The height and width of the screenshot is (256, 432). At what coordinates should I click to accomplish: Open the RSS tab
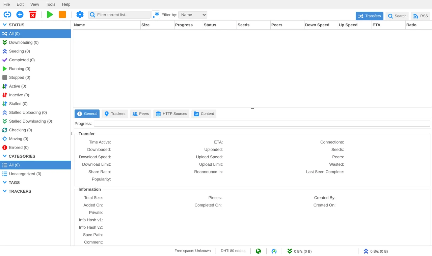(421, 16)
